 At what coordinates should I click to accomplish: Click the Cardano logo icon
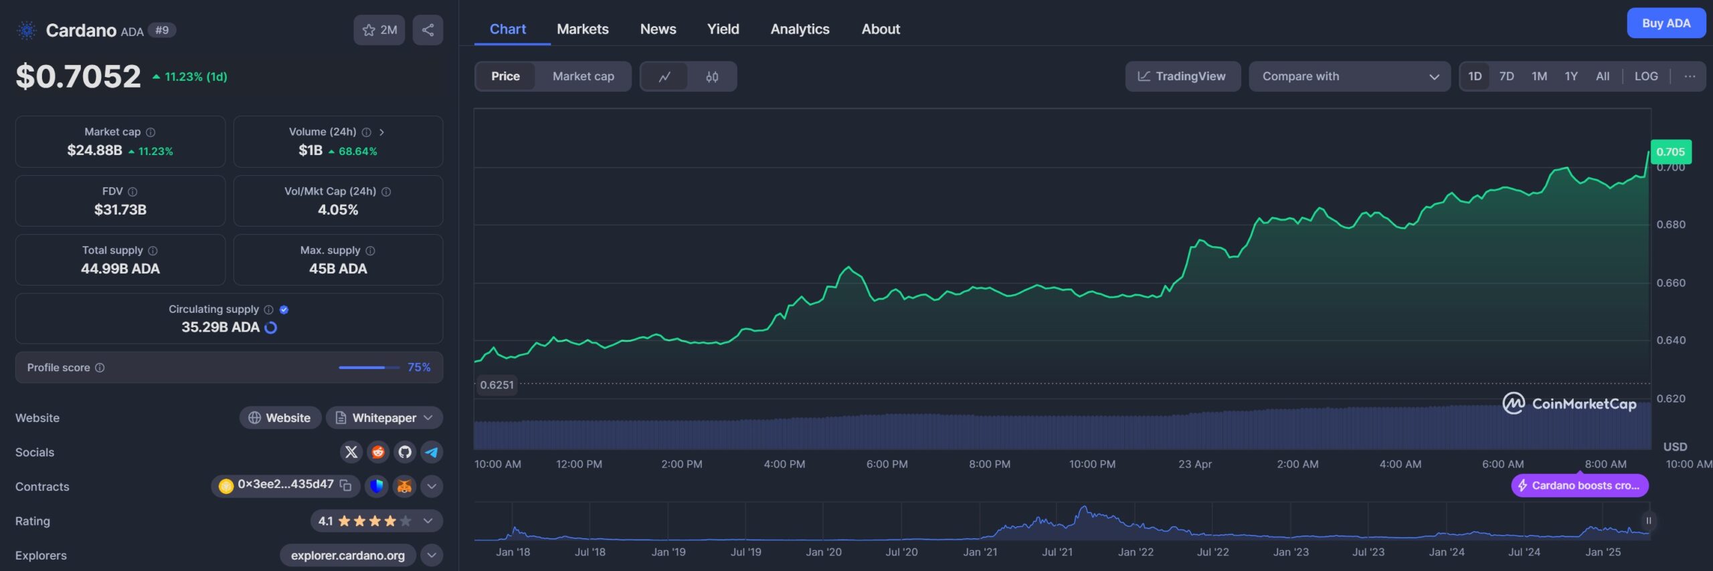click(27, 30)
